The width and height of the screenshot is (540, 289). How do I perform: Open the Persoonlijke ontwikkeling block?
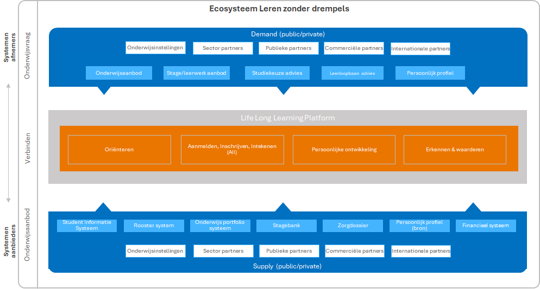[x=344, y=150]
